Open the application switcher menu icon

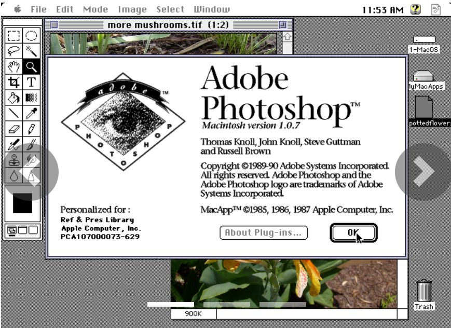point(436,9)
